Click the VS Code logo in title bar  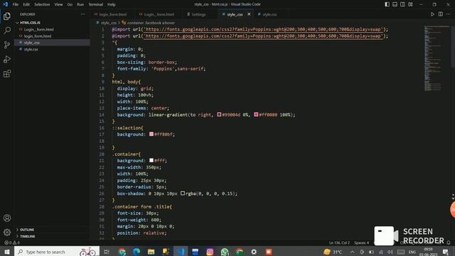5,4
